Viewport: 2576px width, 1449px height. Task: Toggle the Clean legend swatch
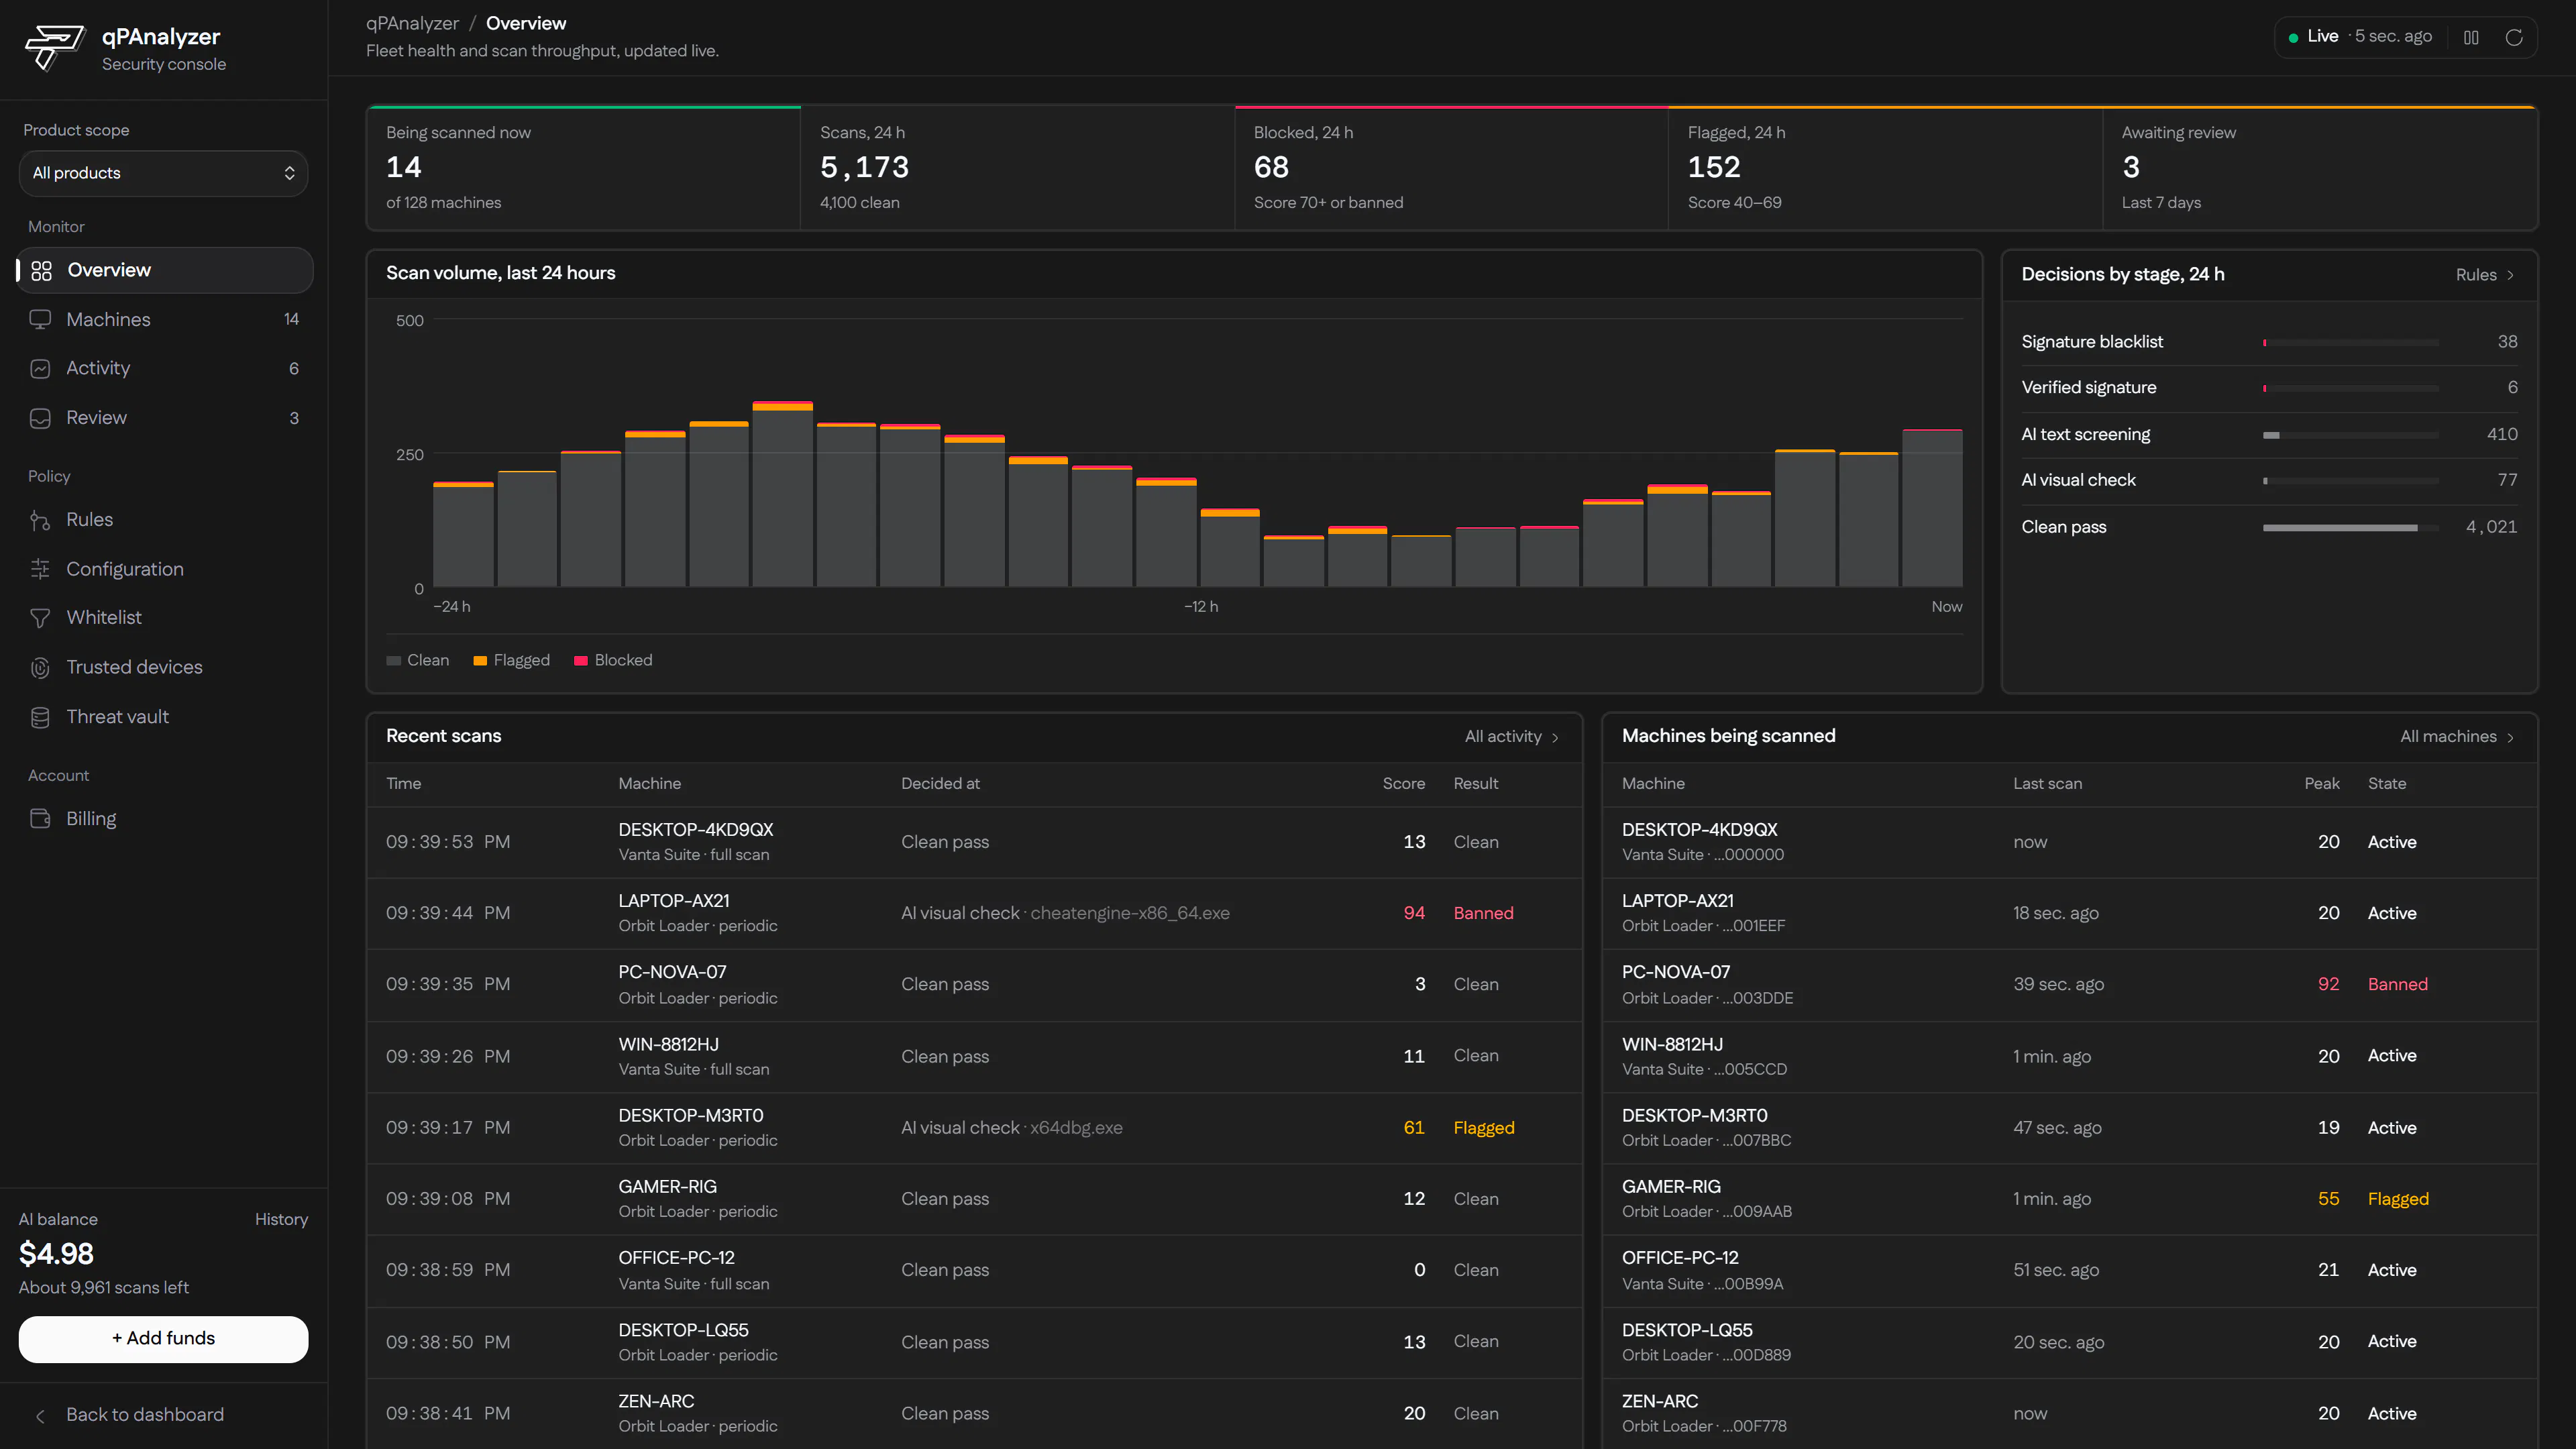[394, 661]
